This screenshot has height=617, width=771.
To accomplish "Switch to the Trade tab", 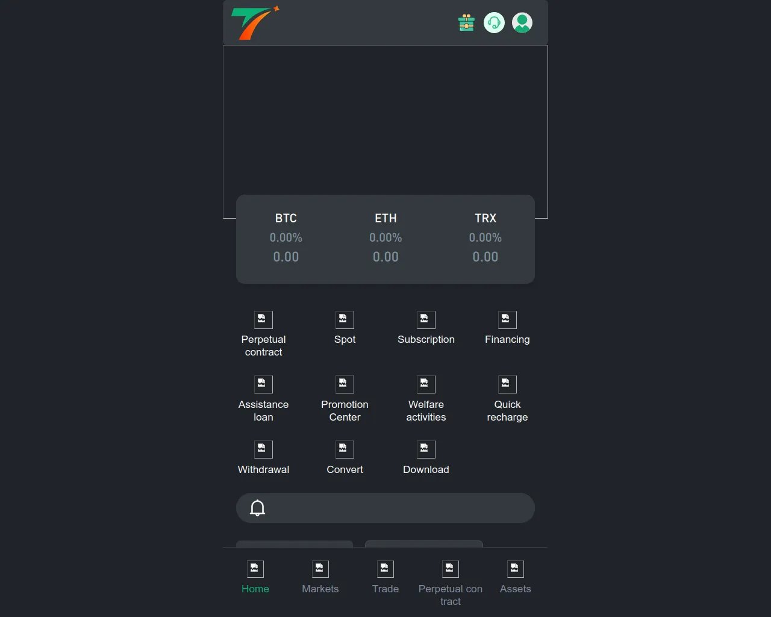I will point(385,577).
